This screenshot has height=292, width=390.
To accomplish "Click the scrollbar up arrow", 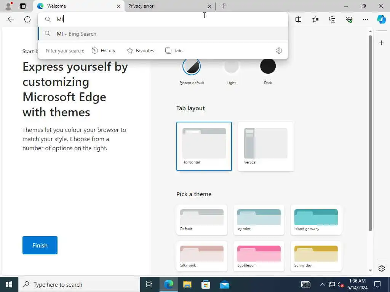I will 370,32.
